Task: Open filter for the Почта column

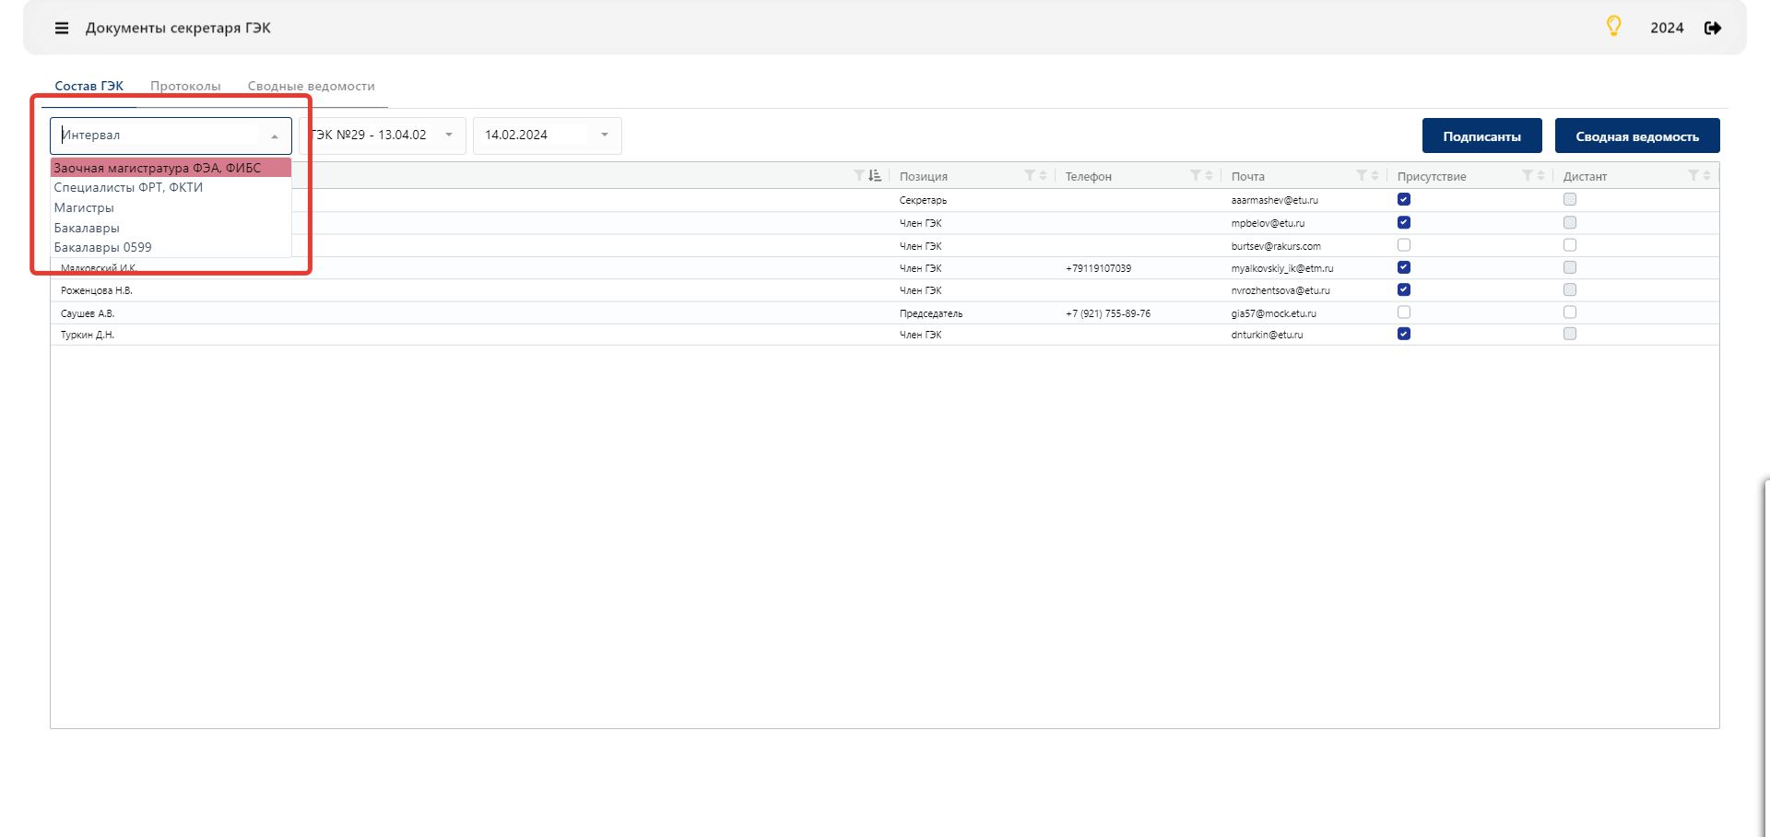Action: click(x=1362, y=175)
